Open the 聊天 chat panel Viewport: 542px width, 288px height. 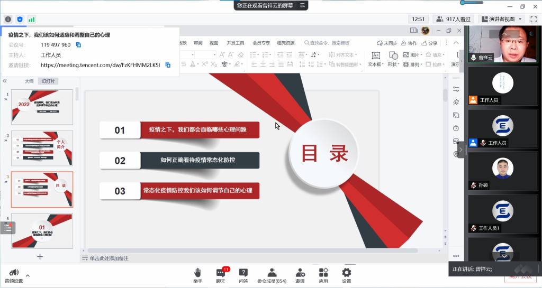221,273
